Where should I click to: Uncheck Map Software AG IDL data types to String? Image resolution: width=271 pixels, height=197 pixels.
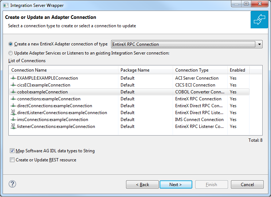coord(12,151)
